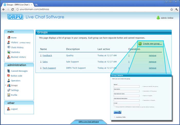
Task: Click the green Admin Online user icon
Action: click(x=158, y=18)
